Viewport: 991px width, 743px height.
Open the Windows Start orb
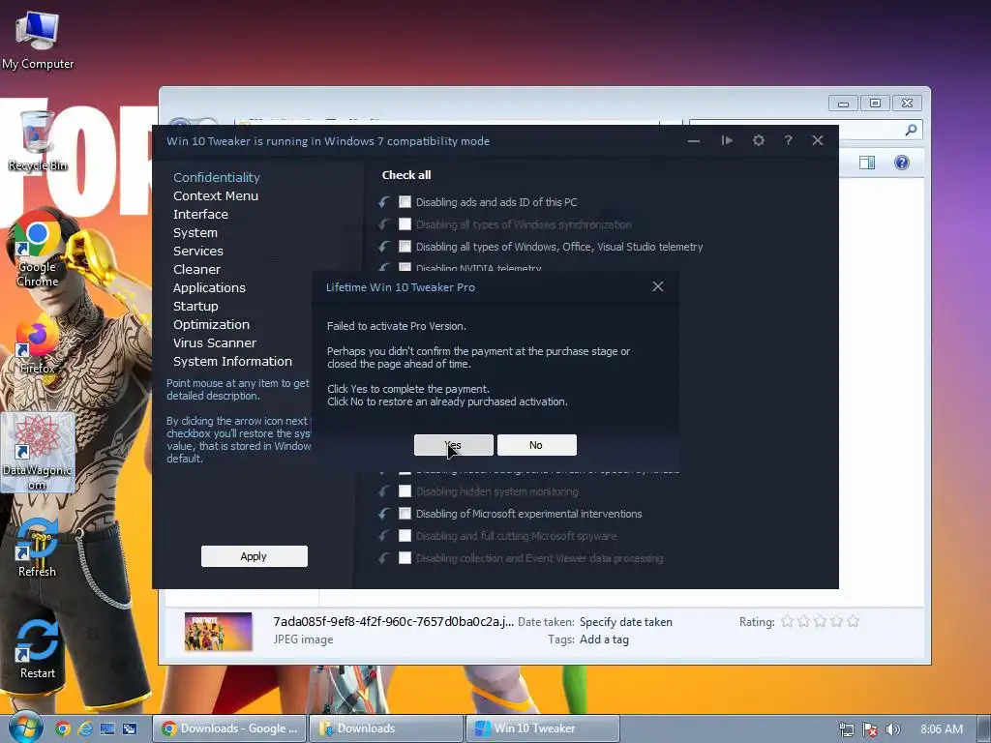[x=25, y=728]
